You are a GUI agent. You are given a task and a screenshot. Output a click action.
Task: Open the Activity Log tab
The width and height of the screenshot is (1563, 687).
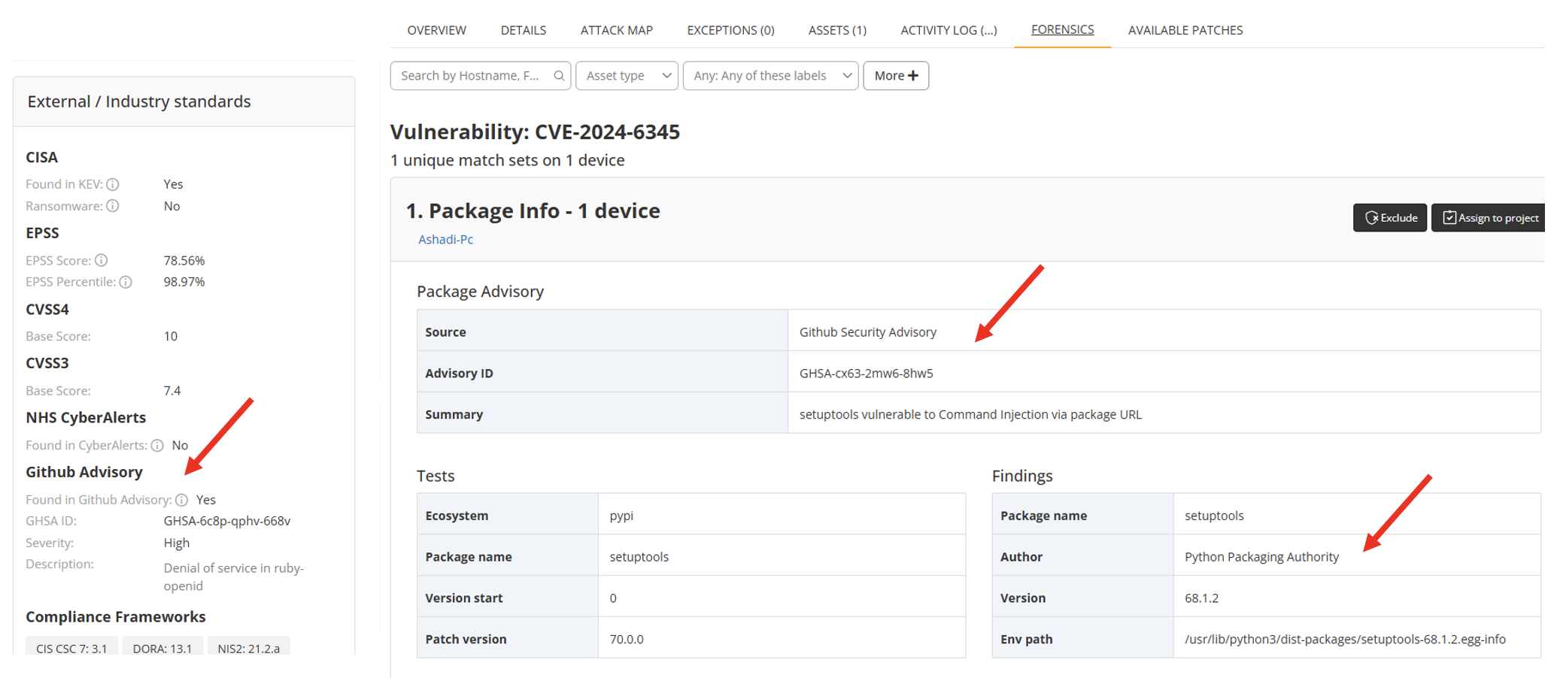point(948,30)
